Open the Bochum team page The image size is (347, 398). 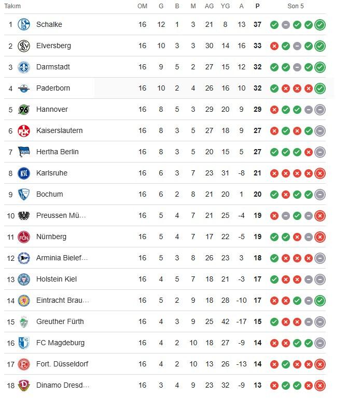coord(49,194)
